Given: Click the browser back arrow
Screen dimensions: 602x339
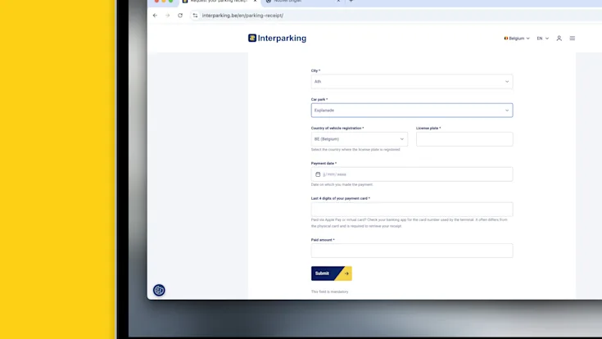Looking at the screenshot, I should click(x=155, y=16).
